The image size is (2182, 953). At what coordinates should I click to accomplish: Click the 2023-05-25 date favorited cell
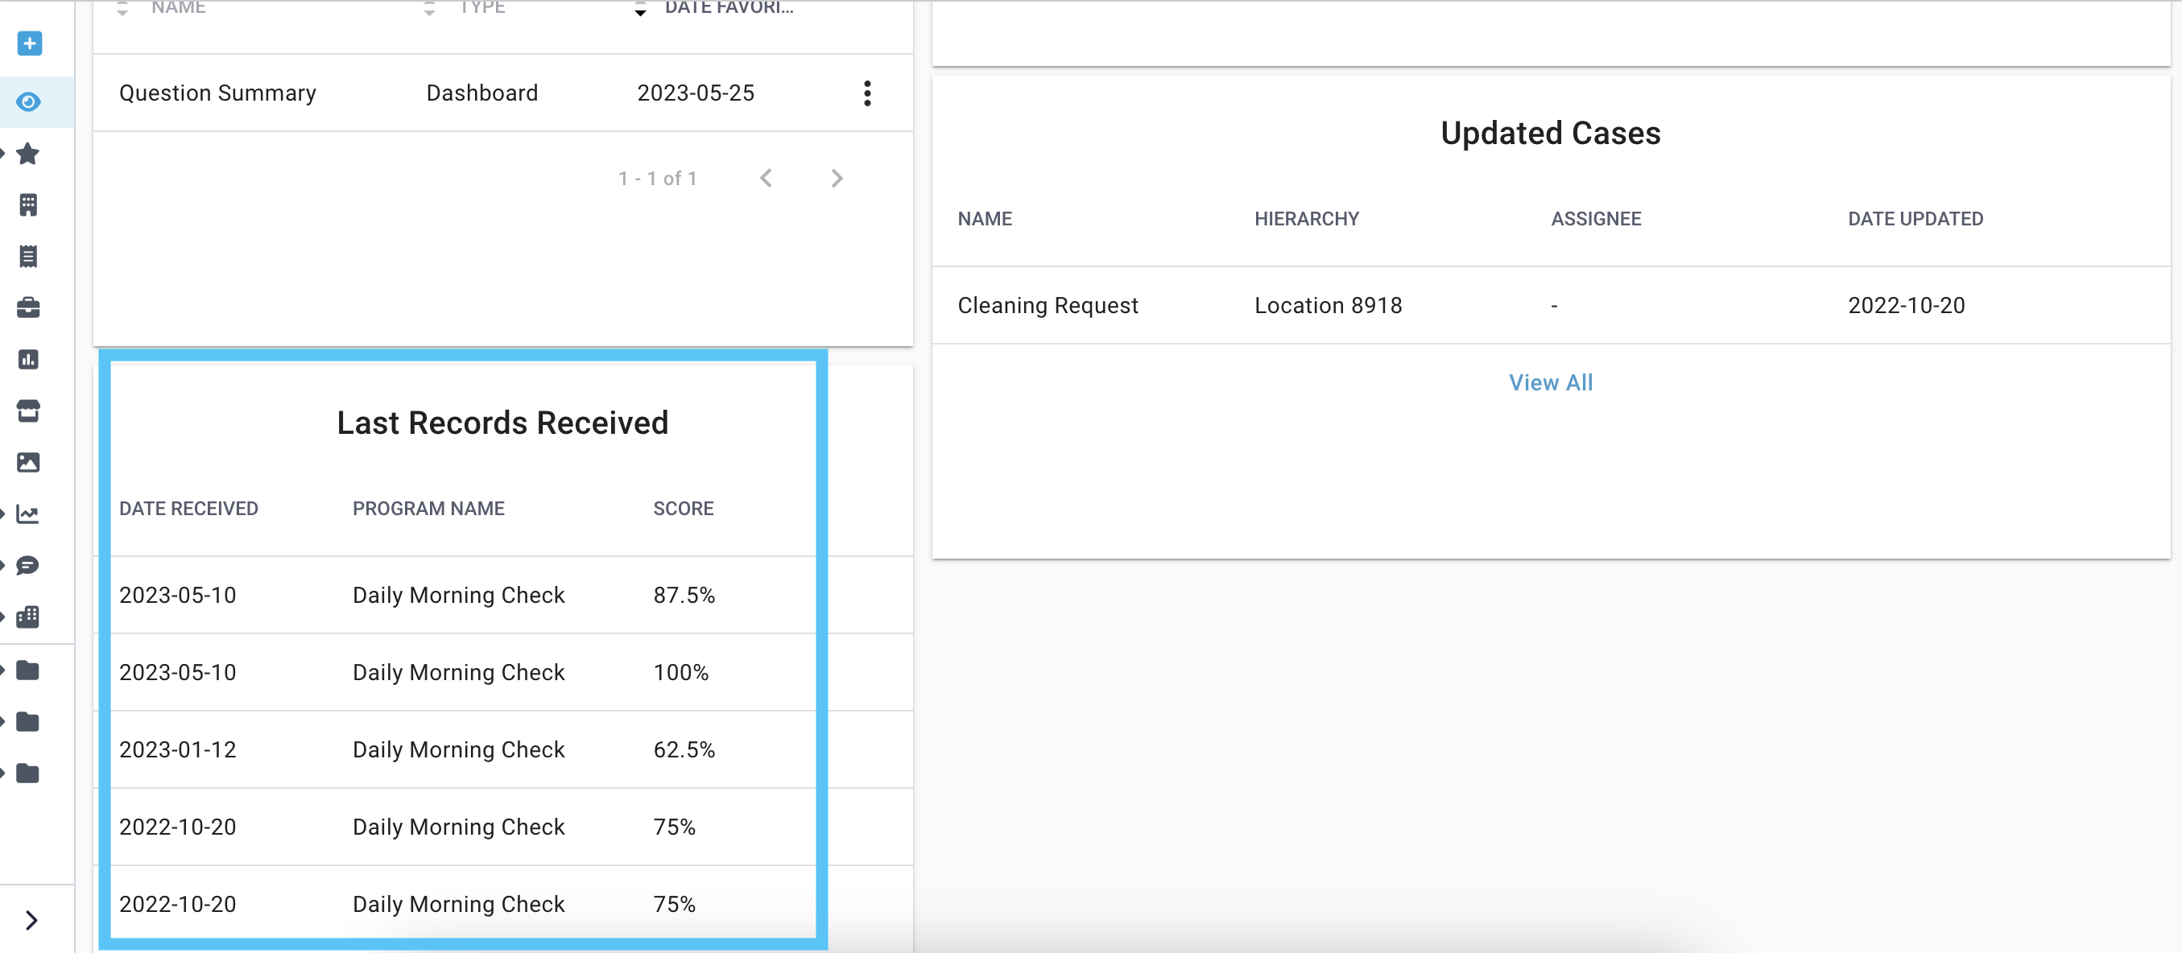click(x=696, y=93)
